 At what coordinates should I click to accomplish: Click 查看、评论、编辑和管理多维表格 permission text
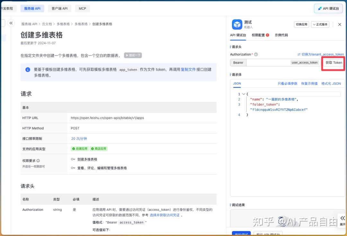[x=102, y=168]
